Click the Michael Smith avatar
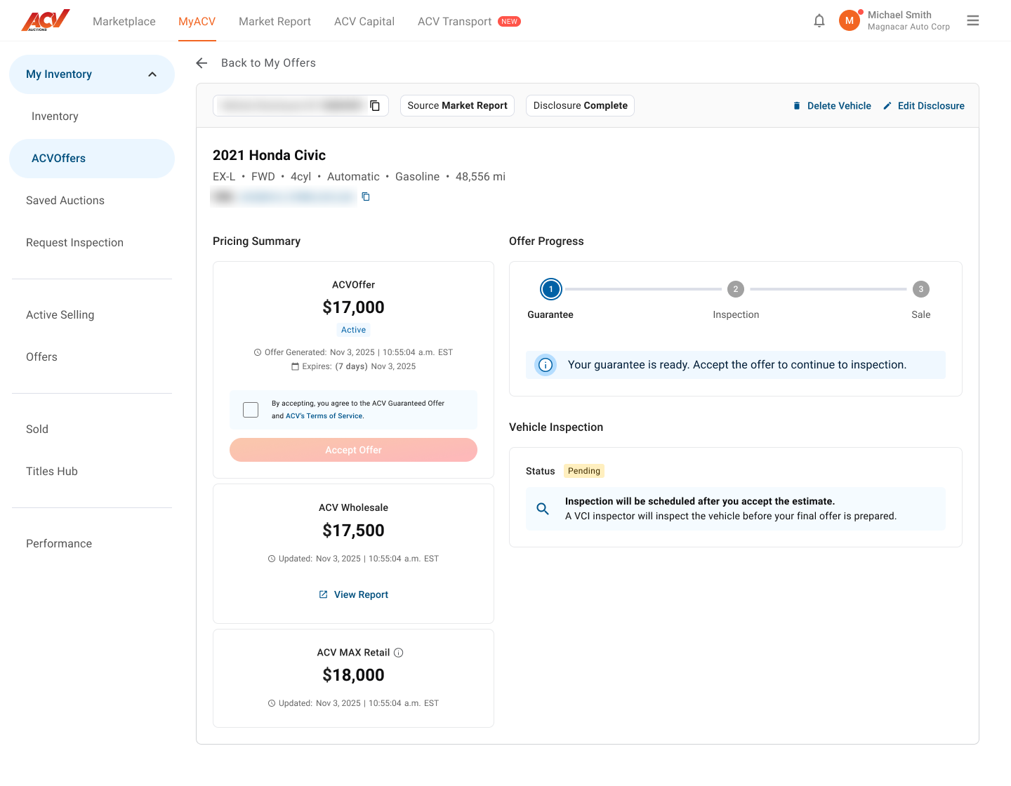The width and height of the screenshot is (1011, 786). 850,20
